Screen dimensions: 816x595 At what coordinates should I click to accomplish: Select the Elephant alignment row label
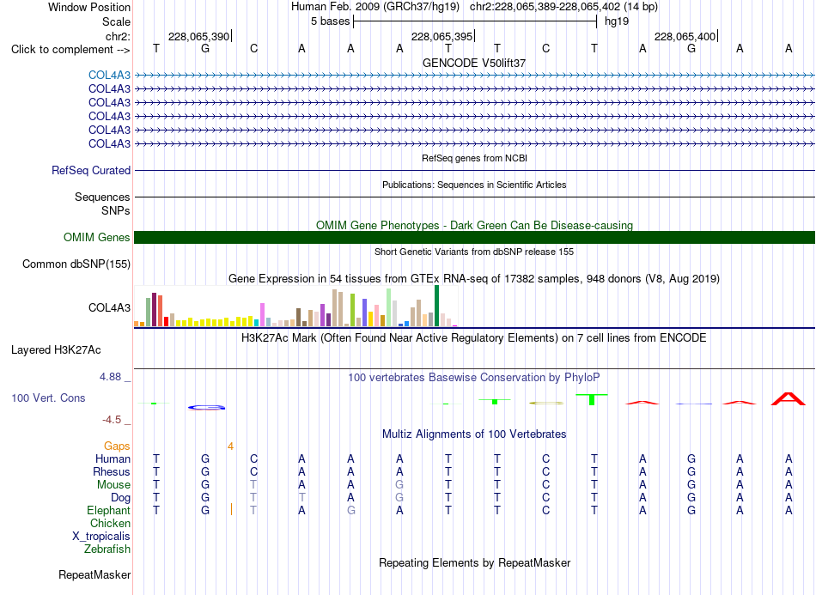108,510
